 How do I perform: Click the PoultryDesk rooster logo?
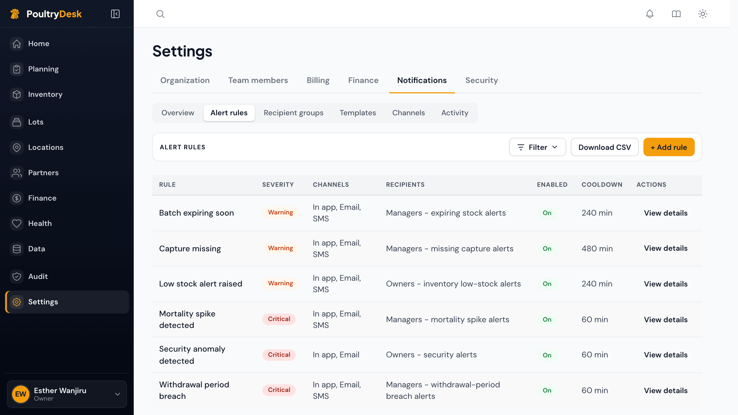(15, 14)
